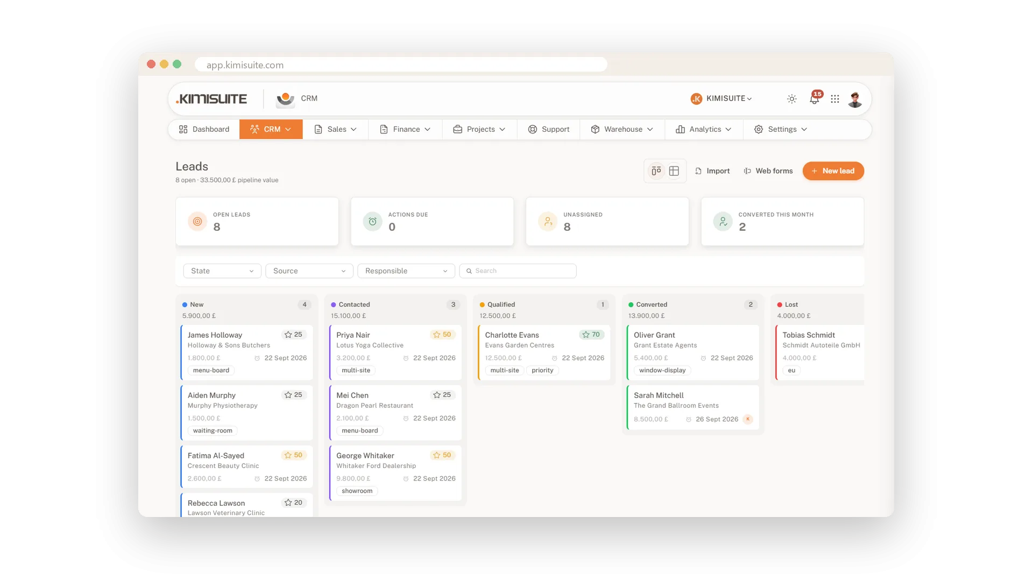Click the assignee avatar on Sarah Mitchell card
The width and height of the screenshot is (1033, 581).
(x=748, y=419)
